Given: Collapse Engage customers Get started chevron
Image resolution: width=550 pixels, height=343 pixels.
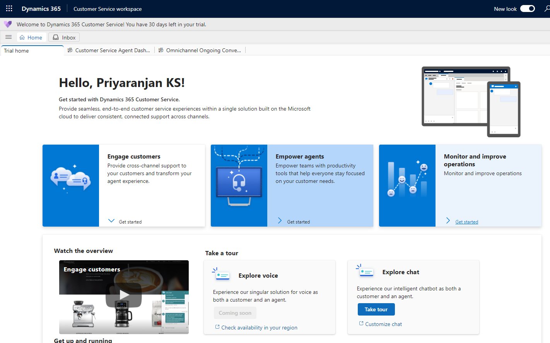Looking at the screenshot, I should click(x=111, y=221).
